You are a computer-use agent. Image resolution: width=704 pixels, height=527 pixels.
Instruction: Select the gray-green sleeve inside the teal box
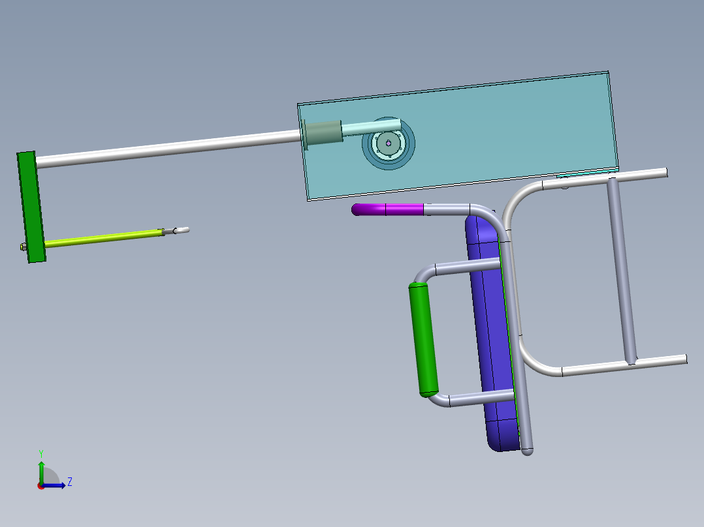(323, 133)
